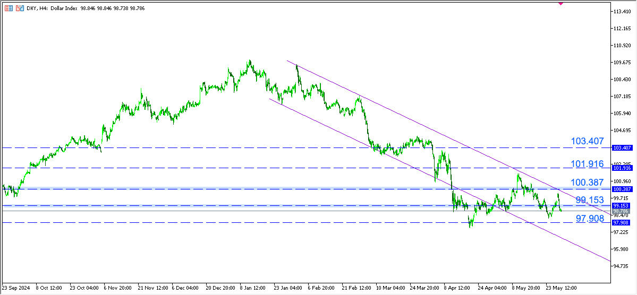Click the icon directly left of the DXY title

(x=20, y=9)
